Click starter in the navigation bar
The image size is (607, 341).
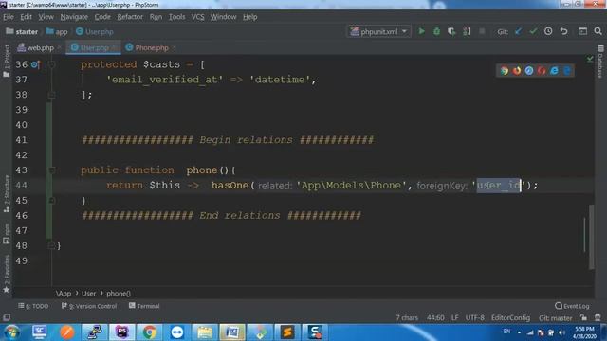[x=22, y=31]
